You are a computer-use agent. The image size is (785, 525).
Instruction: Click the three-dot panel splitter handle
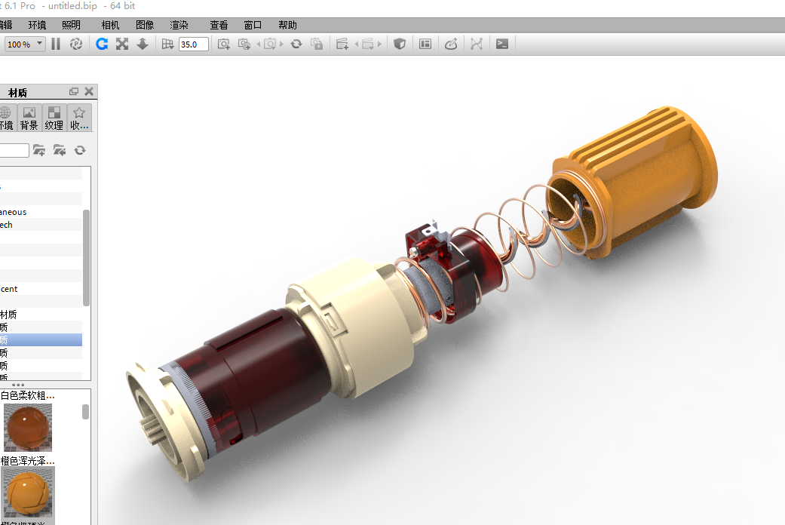click(x=18, y=385)
